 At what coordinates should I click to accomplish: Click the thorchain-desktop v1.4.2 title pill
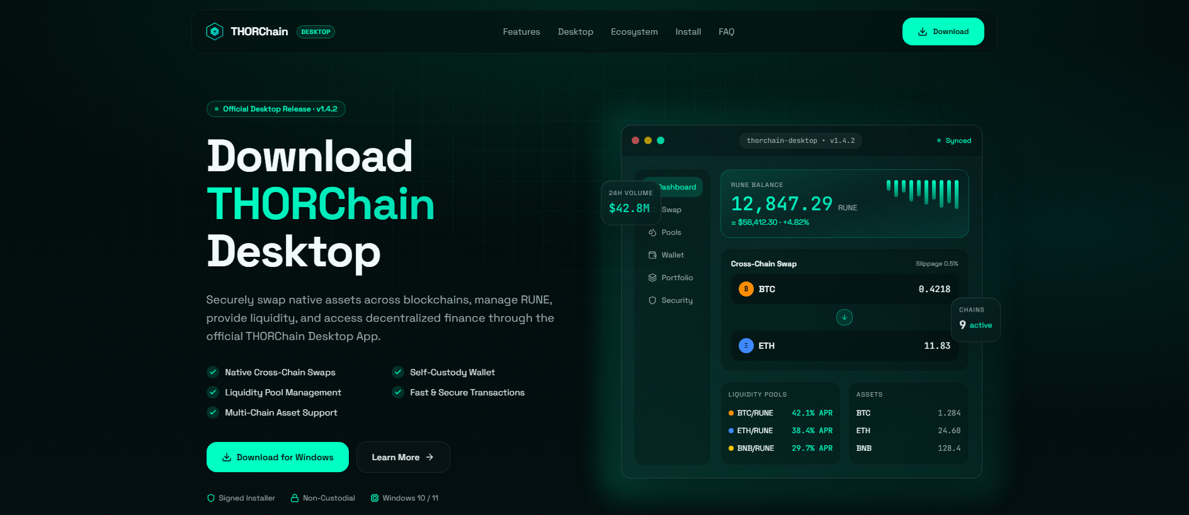800,140
